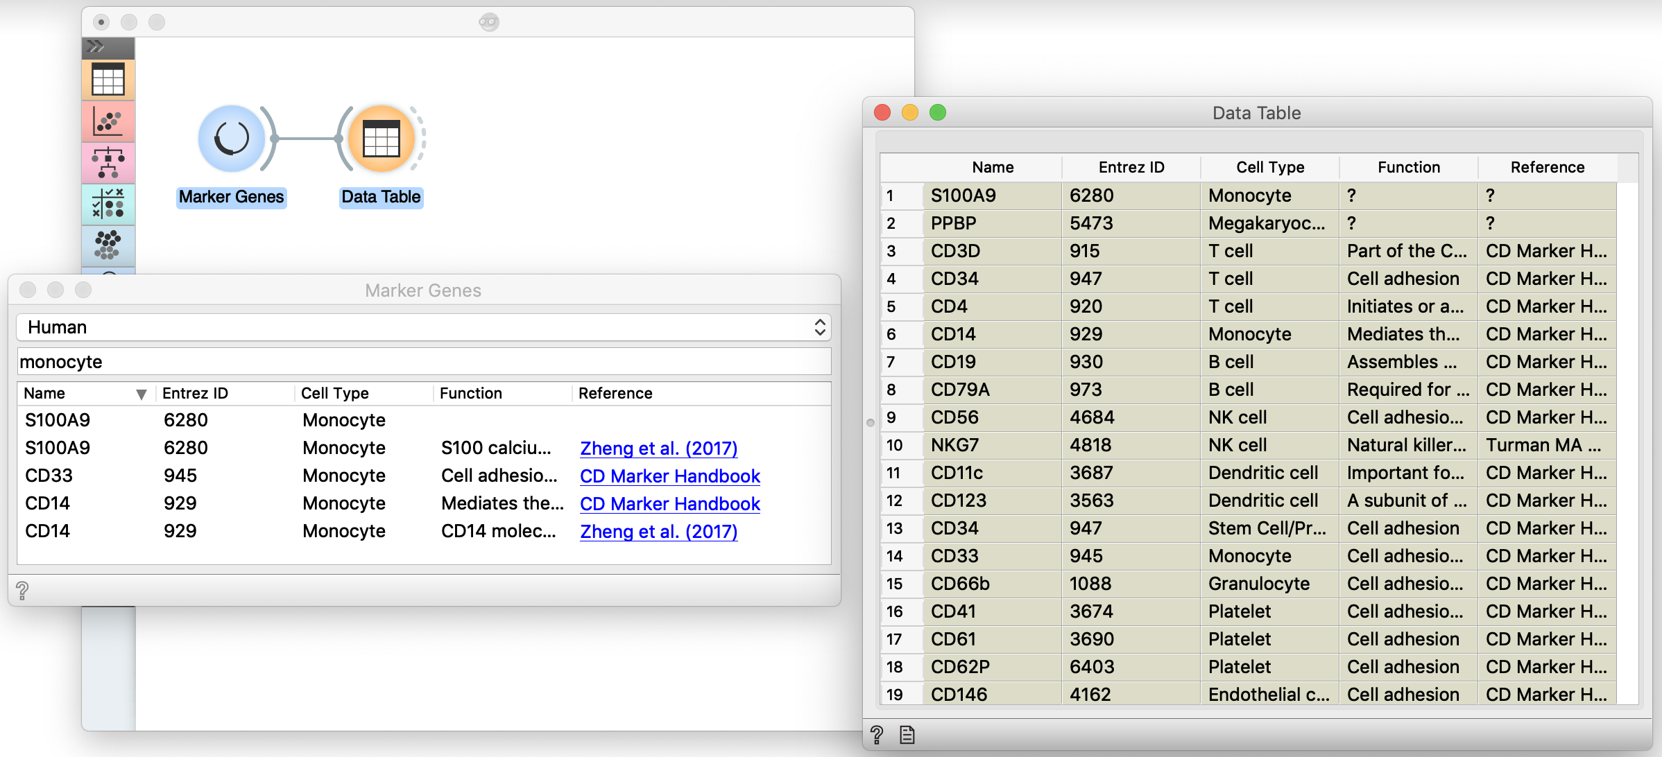Collapse the widget toolbox with the chevron arrows

(95, 47)
